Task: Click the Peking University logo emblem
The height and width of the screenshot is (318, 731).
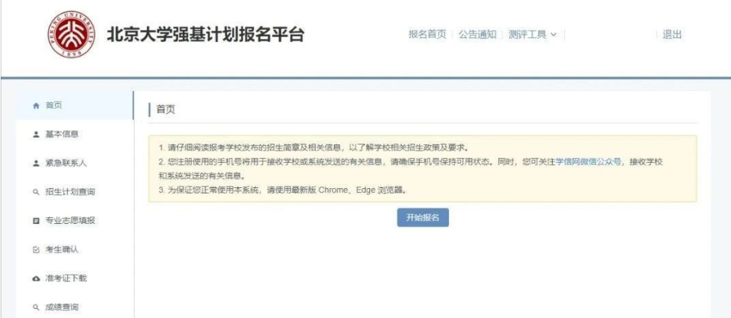Action: point(72,34)
